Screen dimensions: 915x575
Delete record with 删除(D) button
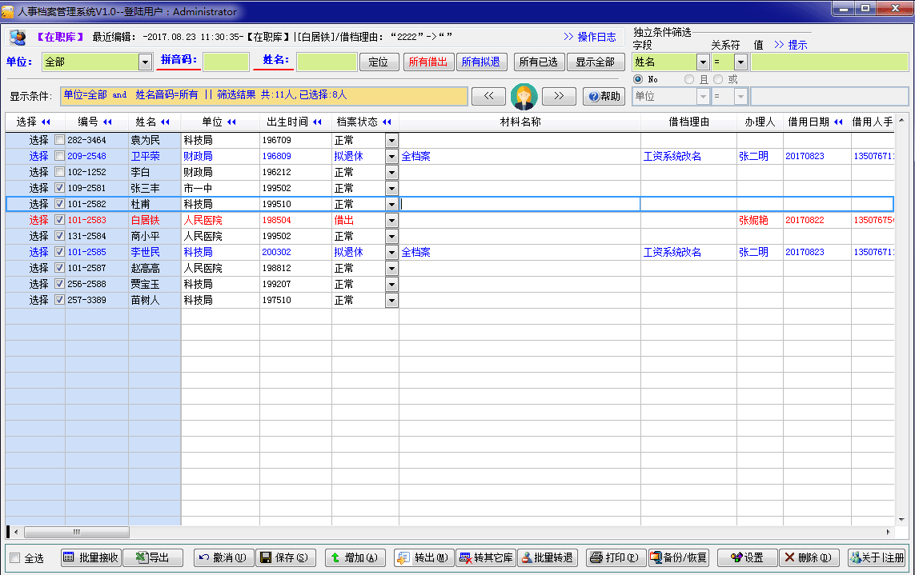click(x=809, y=557)
